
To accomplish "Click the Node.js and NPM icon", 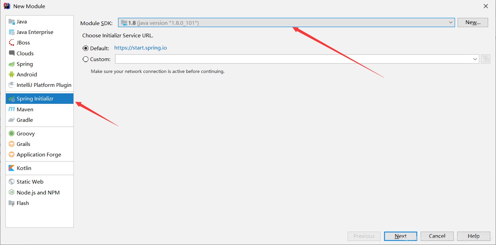I will [12, 192].
